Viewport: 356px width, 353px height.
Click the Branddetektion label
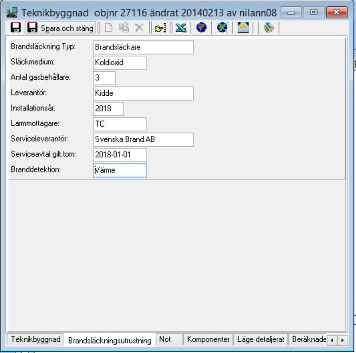coord(36,170)
